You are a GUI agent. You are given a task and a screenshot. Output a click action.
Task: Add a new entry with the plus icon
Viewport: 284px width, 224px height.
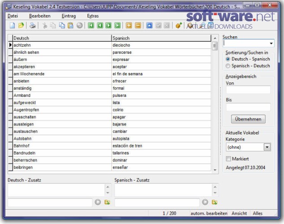tap(129, 25)
